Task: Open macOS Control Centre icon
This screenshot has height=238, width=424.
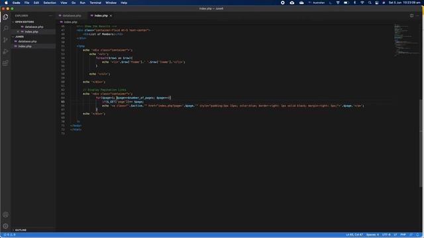Action: click(377, 3)
